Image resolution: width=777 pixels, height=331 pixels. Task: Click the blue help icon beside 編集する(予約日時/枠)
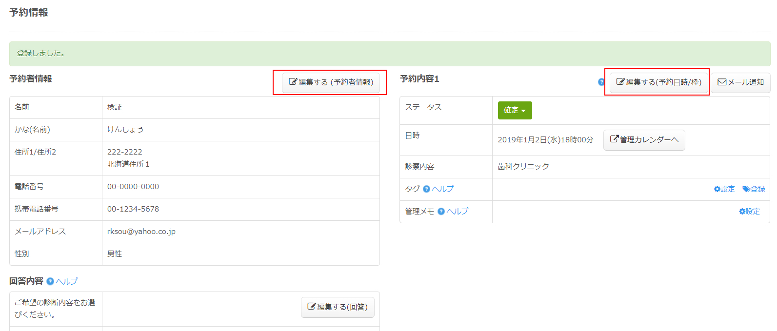tap(601, 82)
